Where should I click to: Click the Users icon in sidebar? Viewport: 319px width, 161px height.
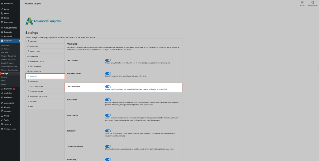(x=2, y=116)
